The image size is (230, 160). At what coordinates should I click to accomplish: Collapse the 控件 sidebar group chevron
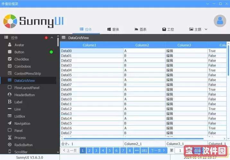(52, 38)
